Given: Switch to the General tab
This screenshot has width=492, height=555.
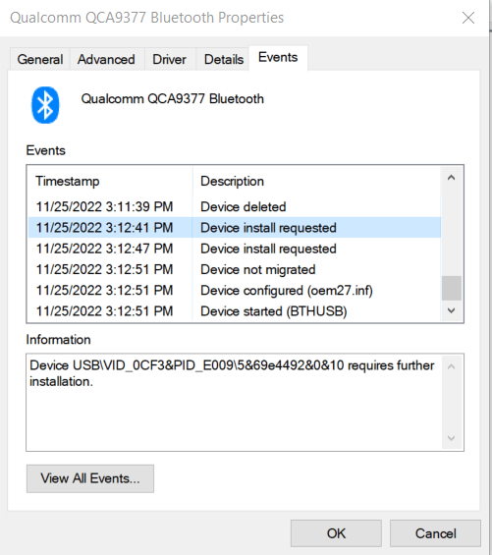Looking at the screenshot, I should point(40,59).
